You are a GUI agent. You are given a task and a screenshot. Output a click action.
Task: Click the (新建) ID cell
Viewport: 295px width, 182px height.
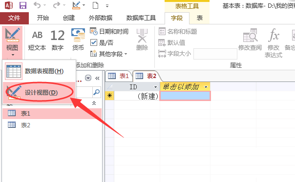[x=137, y=96]
